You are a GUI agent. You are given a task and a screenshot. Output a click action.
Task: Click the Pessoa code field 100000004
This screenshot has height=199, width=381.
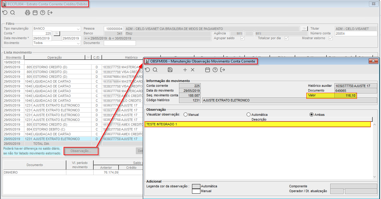[113, 29]
